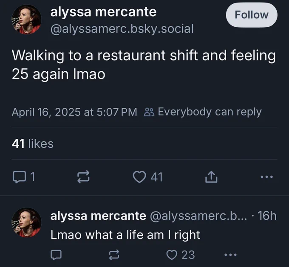289x267 pixels.
Task: Open the avatar on the reply post
Action: point(26,222)
